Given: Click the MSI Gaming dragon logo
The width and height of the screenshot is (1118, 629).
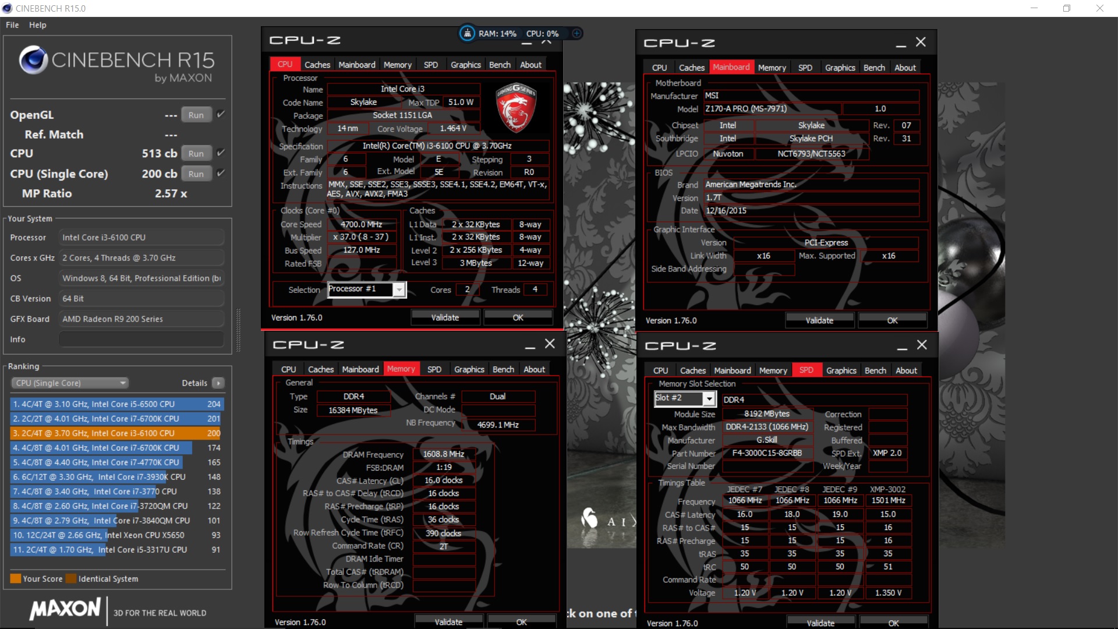Looking at the screenshot, I should point(516,107).
